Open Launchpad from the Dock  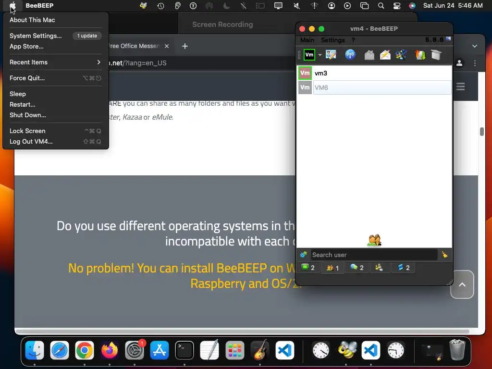pos(234,350)
